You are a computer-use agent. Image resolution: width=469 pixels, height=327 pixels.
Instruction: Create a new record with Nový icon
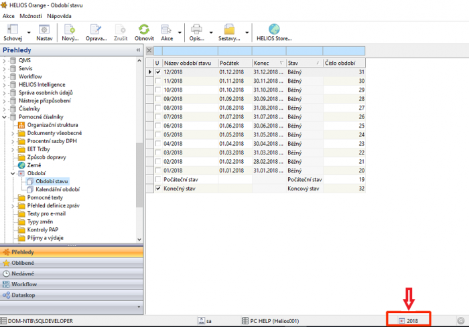pyautogui.click(x=70, y=29)
